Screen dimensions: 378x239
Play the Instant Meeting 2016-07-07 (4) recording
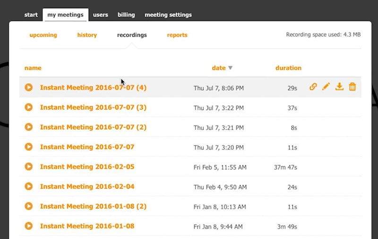coord(29,87)
